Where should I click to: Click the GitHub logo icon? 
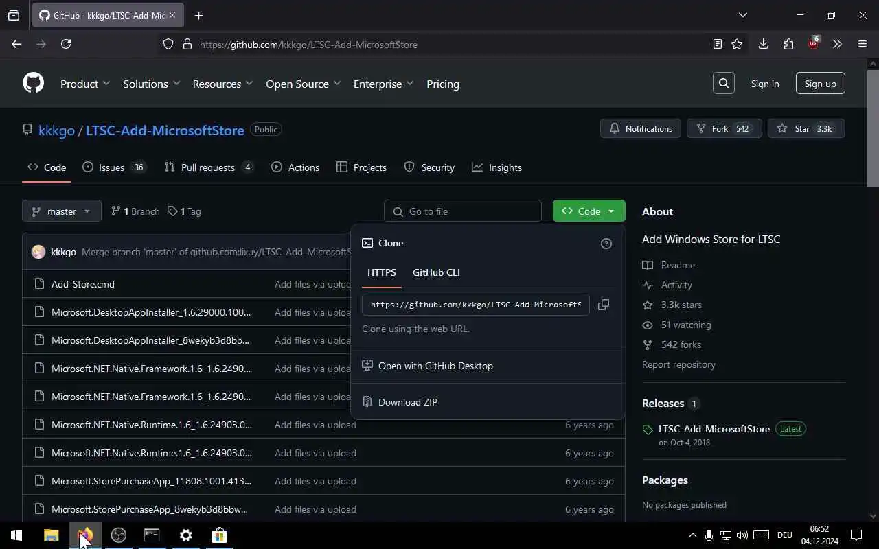(33, 83)
